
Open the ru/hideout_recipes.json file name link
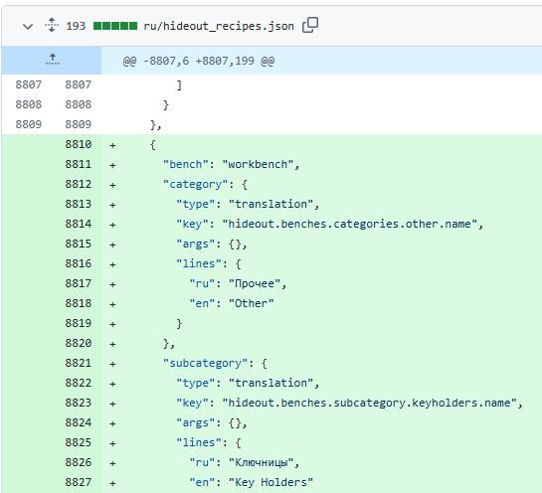coord(219,26)
